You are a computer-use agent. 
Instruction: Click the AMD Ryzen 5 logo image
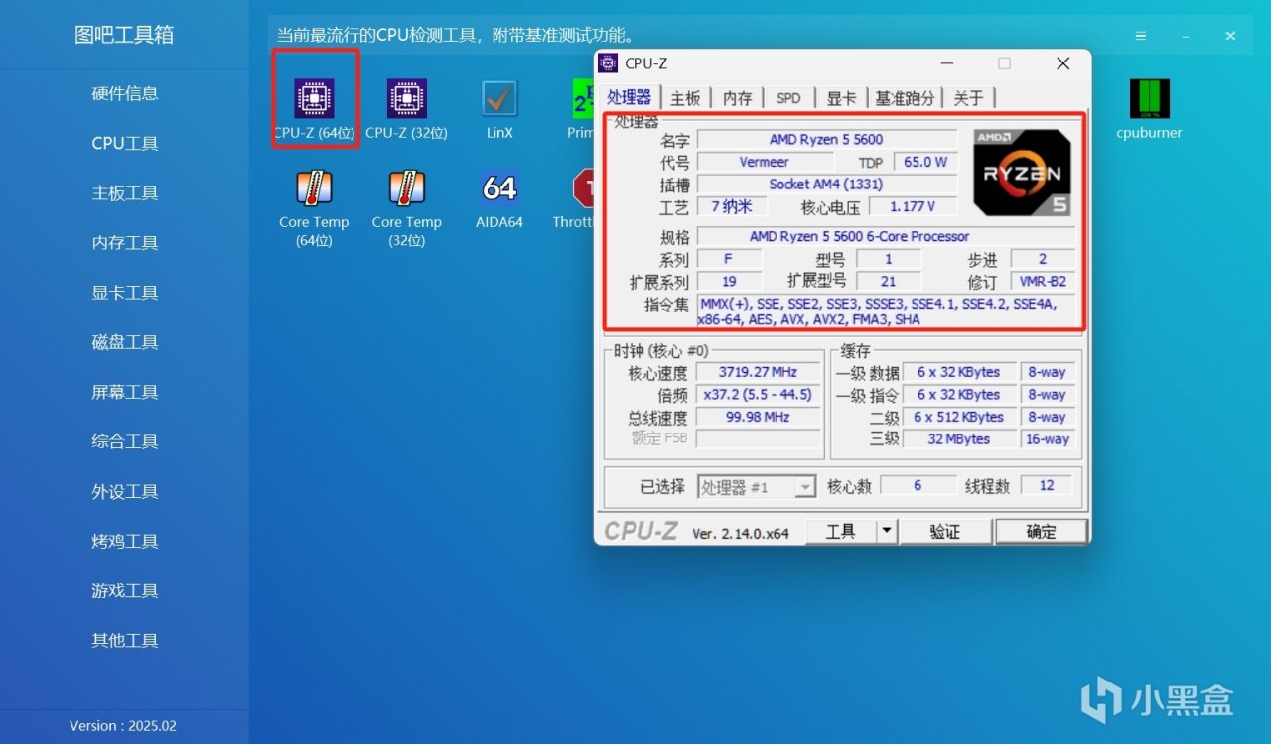click(x=1022, y=173)
